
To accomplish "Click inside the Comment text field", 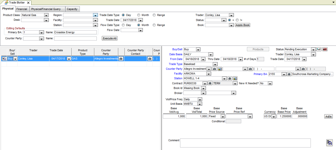I will point(245,143).
